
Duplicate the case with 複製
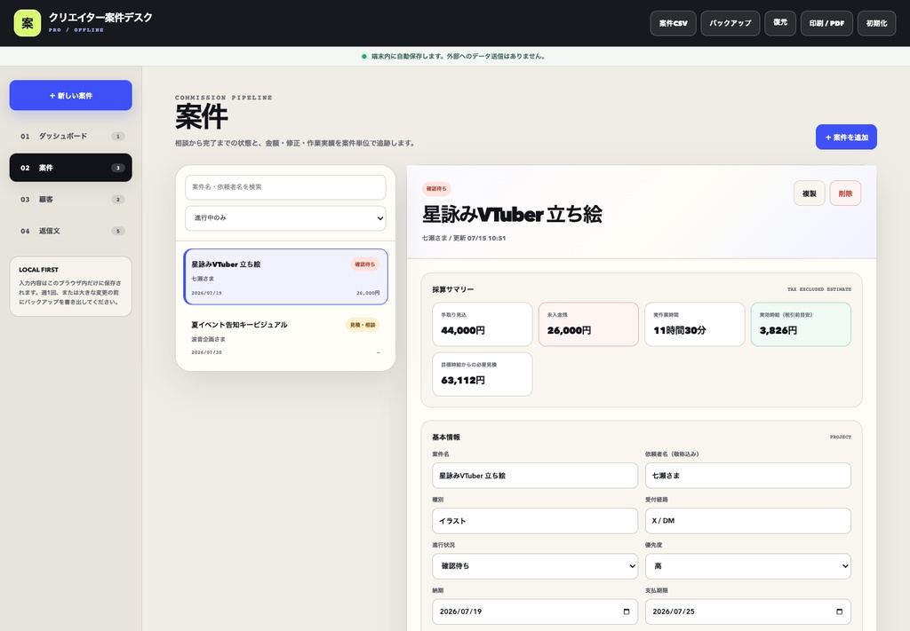click(809, 193)
